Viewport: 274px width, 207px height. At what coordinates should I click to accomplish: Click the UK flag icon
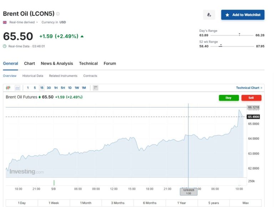[x=5, y=22]
